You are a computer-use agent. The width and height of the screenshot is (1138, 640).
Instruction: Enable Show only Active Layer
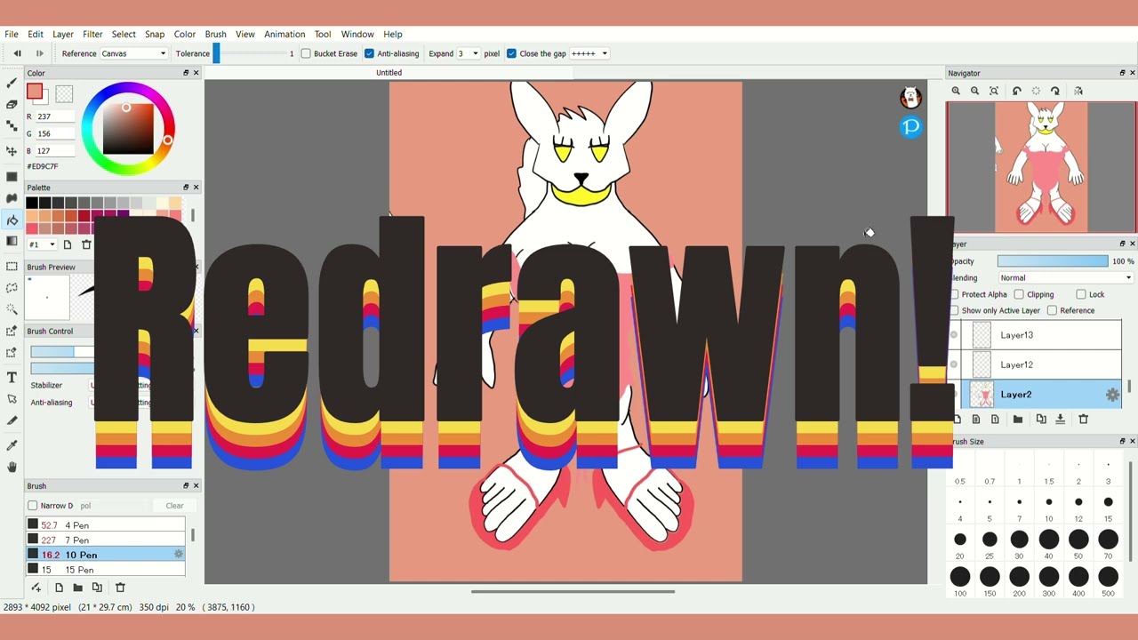[955, 310]
